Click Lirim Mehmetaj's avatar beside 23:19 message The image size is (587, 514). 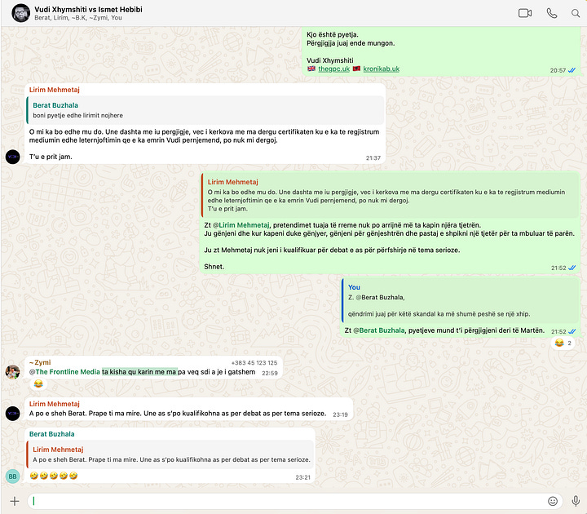tap(13, 414)
